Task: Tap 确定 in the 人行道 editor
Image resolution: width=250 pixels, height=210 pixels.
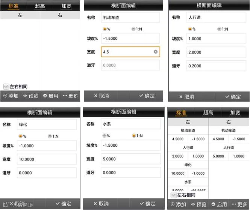Action: [233, 97]
